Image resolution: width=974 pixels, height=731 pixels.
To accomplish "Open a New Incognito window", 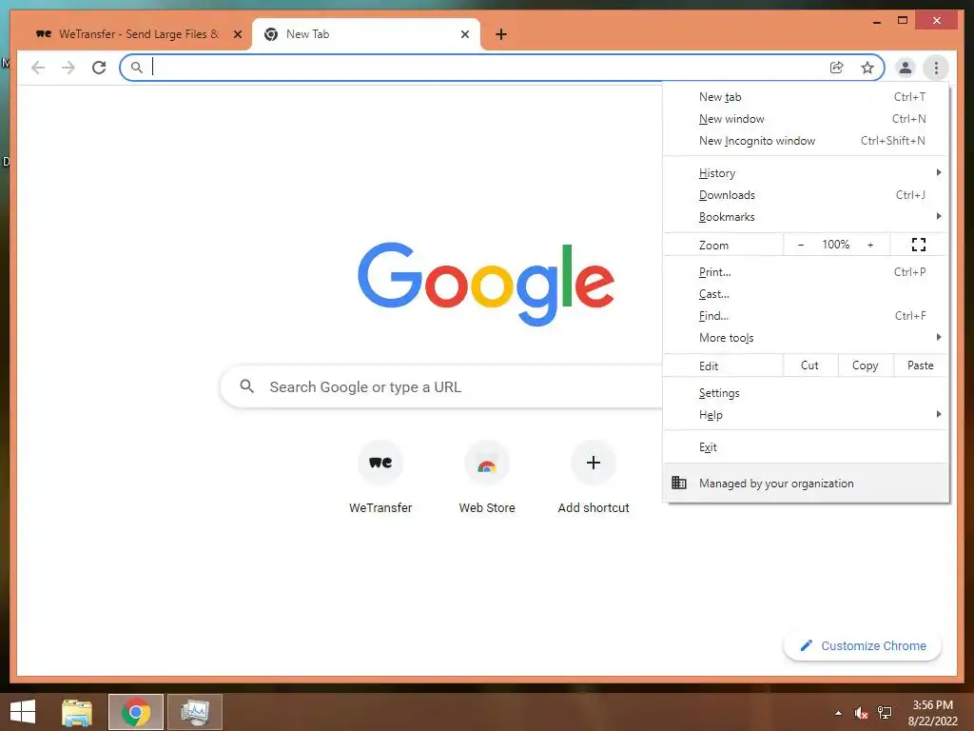I will 806,141.
